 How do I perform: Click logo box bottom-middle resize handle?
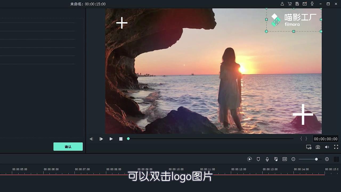294,31
